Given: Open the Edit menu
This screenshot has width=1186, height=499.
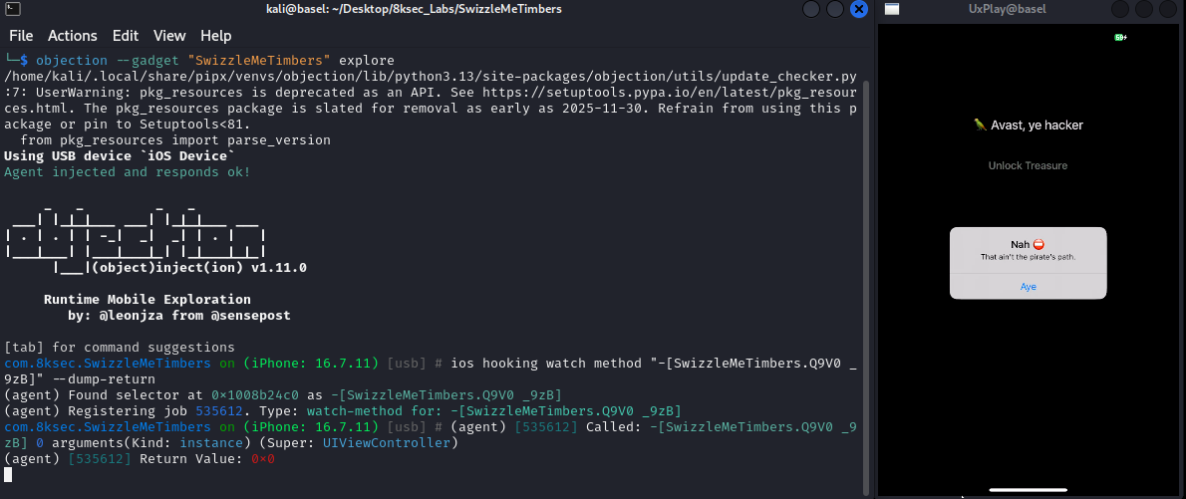Looking at the screenshot, I should (x=126, y=36).
